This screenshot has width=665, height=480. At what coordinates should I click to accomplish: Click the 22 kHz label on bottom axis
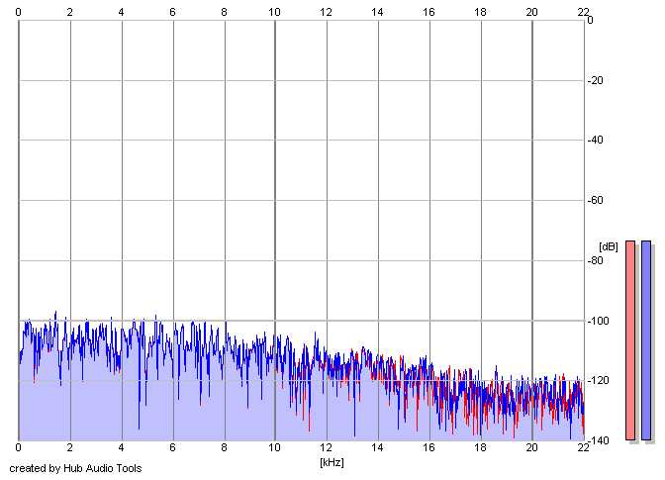[x=583, y=448]
